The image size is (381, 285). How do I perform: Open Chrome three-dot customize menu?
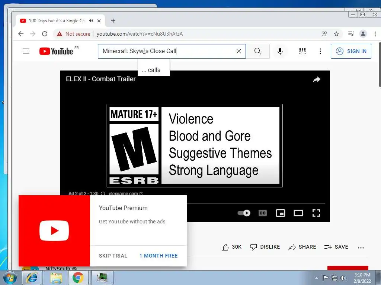tap(375, 34)
